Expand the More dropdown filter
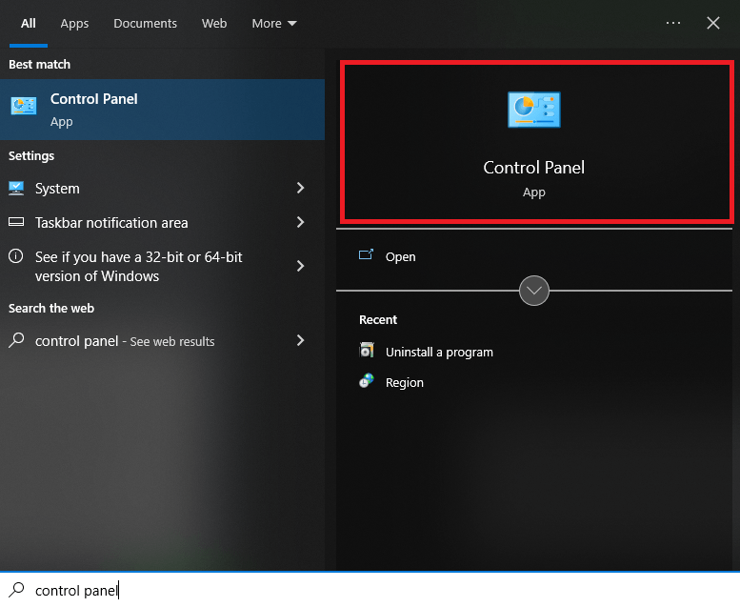Image resolution: width=740 pixels, height=607 pixels. pos(274,24)
